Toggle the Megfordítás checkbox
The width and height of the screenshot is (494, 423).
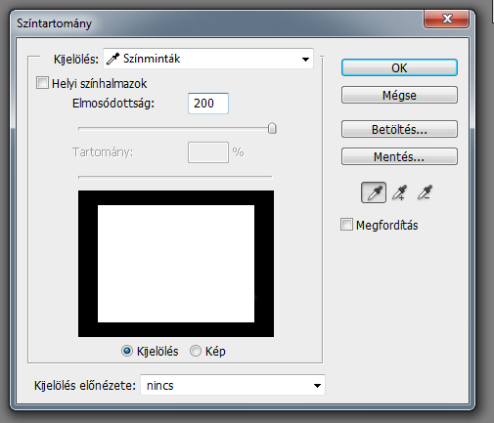tap(346, 225)
